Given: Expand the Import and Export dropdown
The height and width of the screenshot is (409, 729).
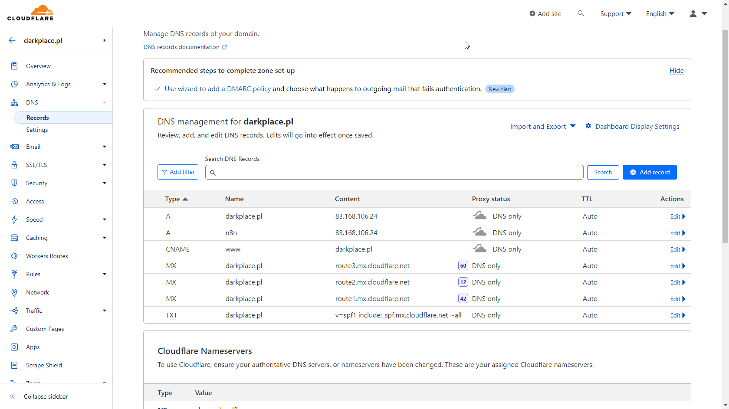Looking at the screenshot, I should pos(542,126).
